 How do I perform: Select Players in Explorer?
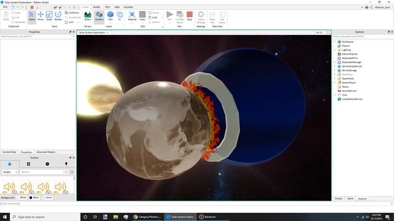click(x=346, y=46)
